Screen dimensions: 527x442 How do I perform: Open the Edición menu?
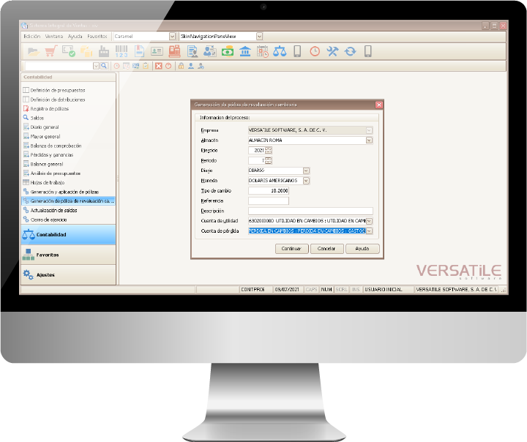point(32,37)
